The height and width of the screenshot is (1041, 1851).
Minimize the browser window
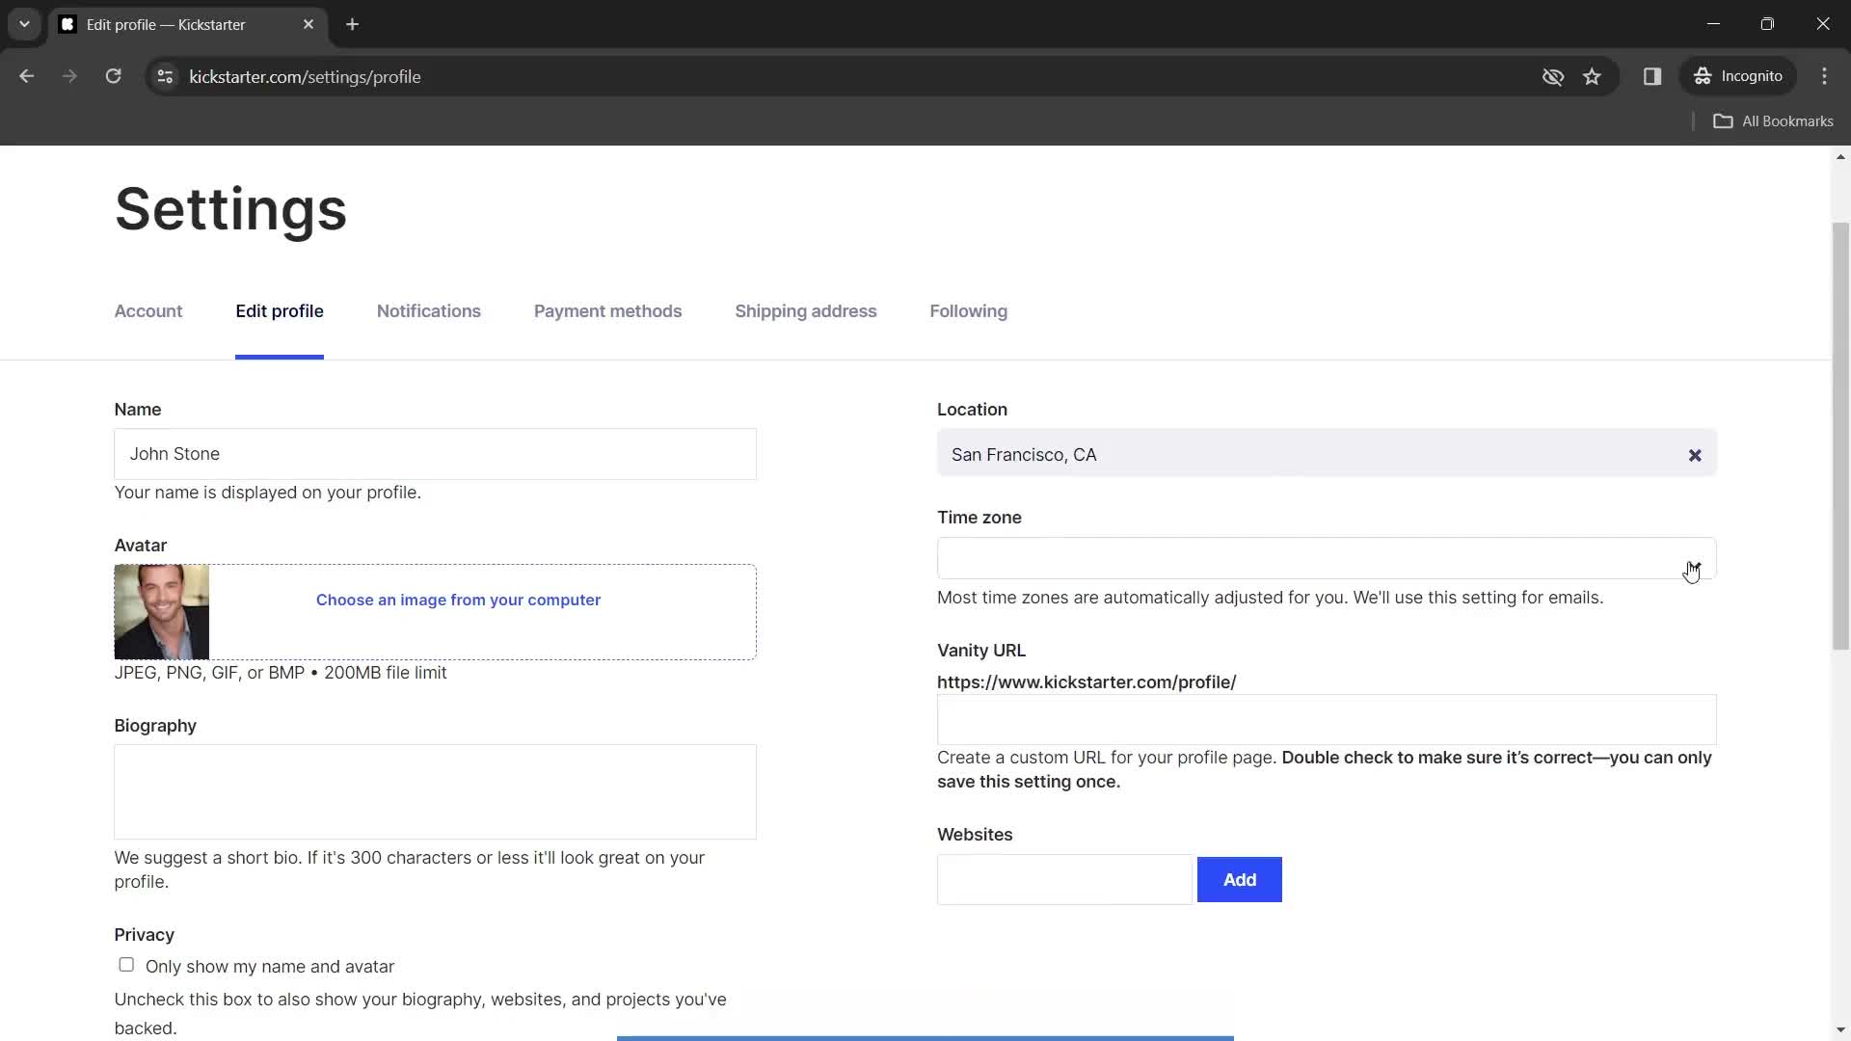pos(1713,24)
